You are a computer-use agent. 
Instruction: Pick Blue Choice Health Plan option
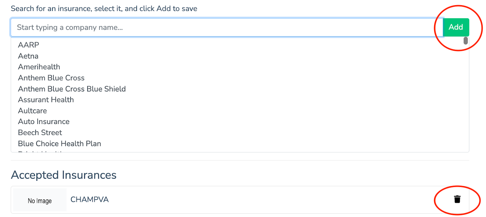click(x=60, y=144)
